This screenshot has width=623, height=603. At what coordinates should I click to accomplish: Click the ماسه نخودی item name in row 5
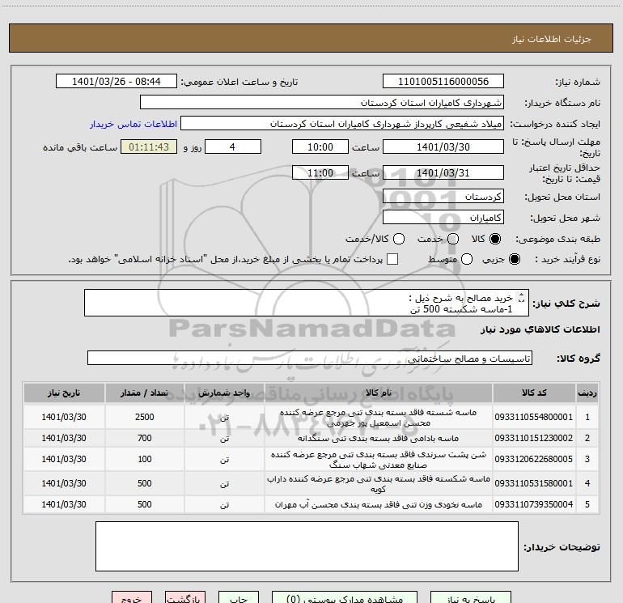(379, 504)
